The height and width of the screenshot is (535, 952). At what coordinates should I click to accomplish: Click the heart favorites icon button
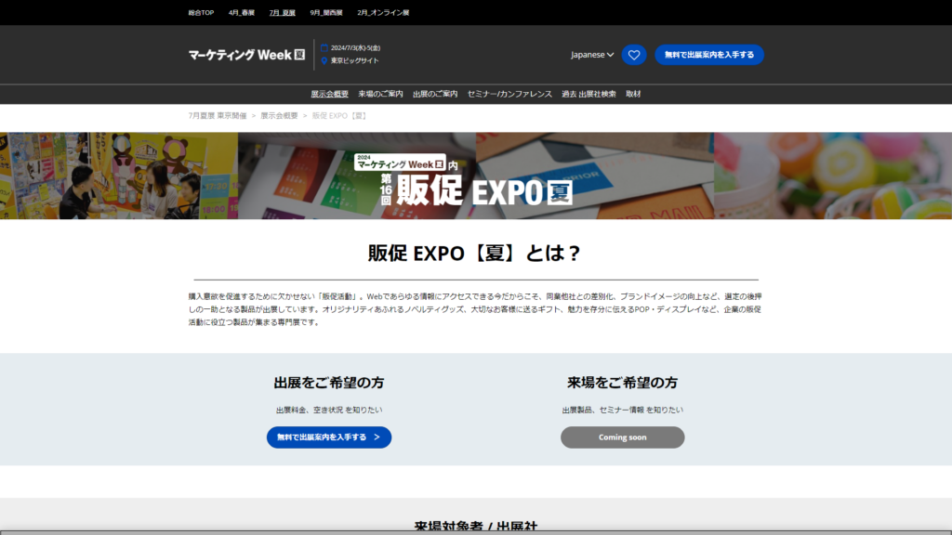[x=634, y=55]
